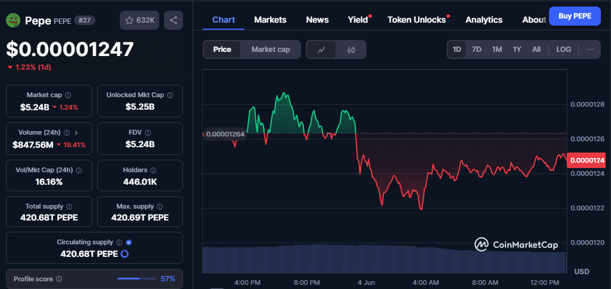Screen dimensions: 611x289
Task: Toggle LOG scale on chart
Action: (x=563, y=49)
